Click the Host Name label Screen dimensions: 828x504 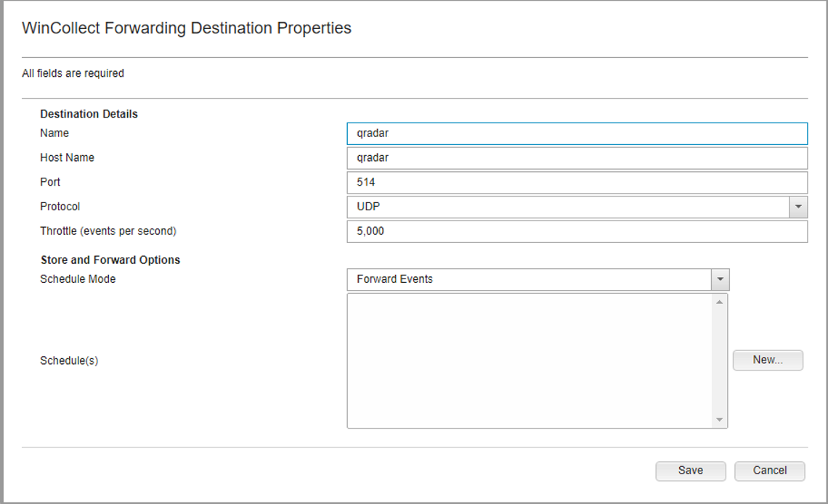[67, 157]
